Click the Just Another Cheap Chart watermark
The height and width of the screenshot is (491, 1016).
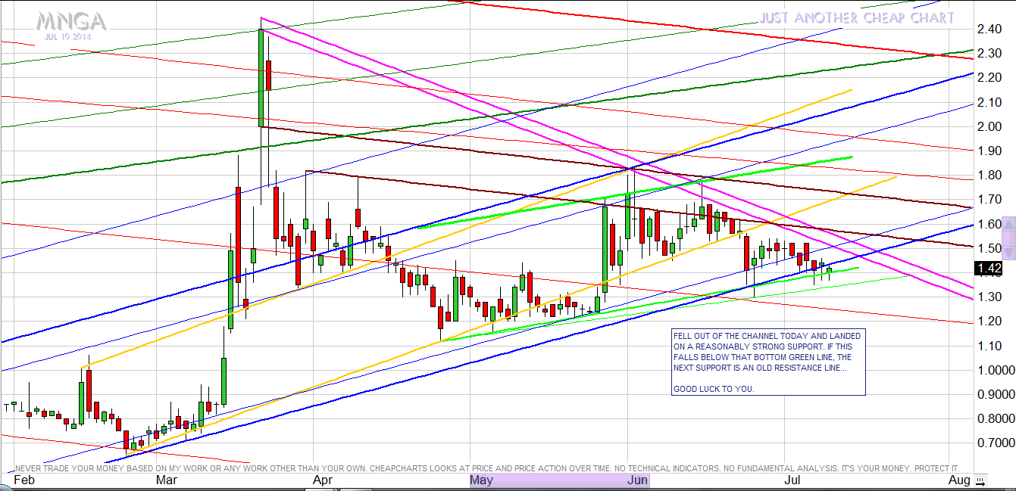(857, 17)
